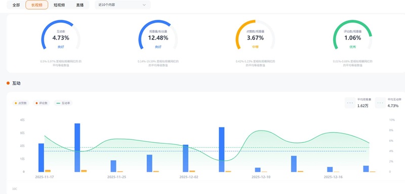
Task: Click the tallest blue bar after 2025-11-17
Action: point(77,147)
